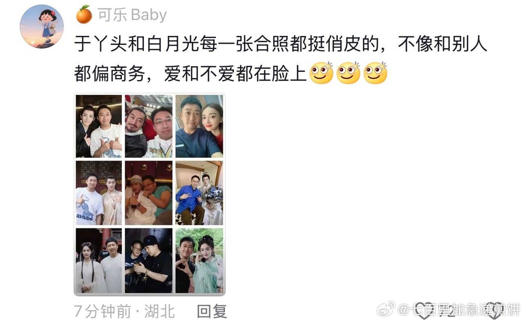
Task: Tap the broken-heart dislike icon
Action: 494,311
